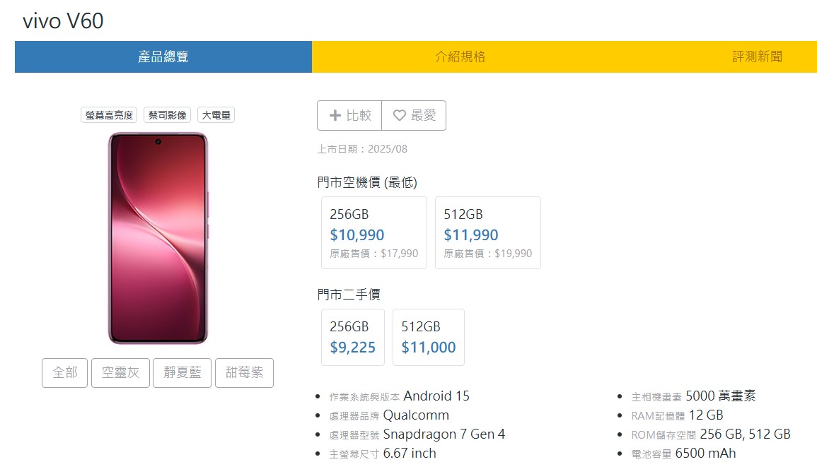Open the 介紹規格 tab
Screen dimensions: 817x474
[460, 57]
